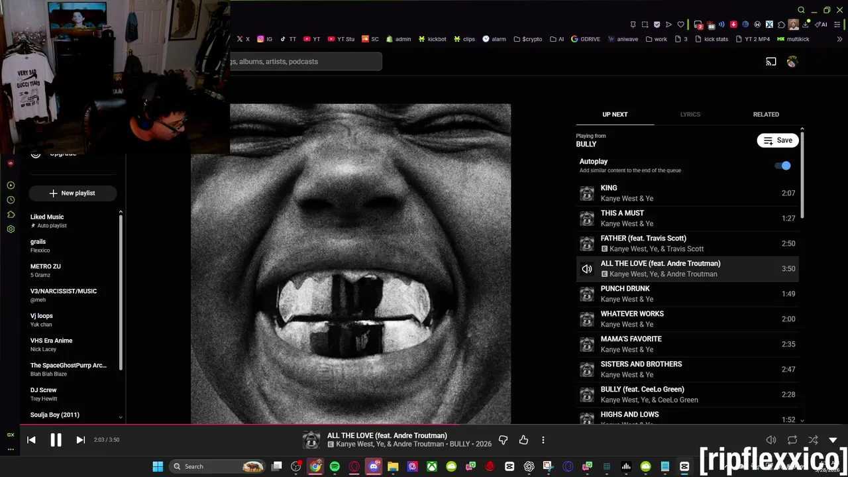Skip to next track

80,440
